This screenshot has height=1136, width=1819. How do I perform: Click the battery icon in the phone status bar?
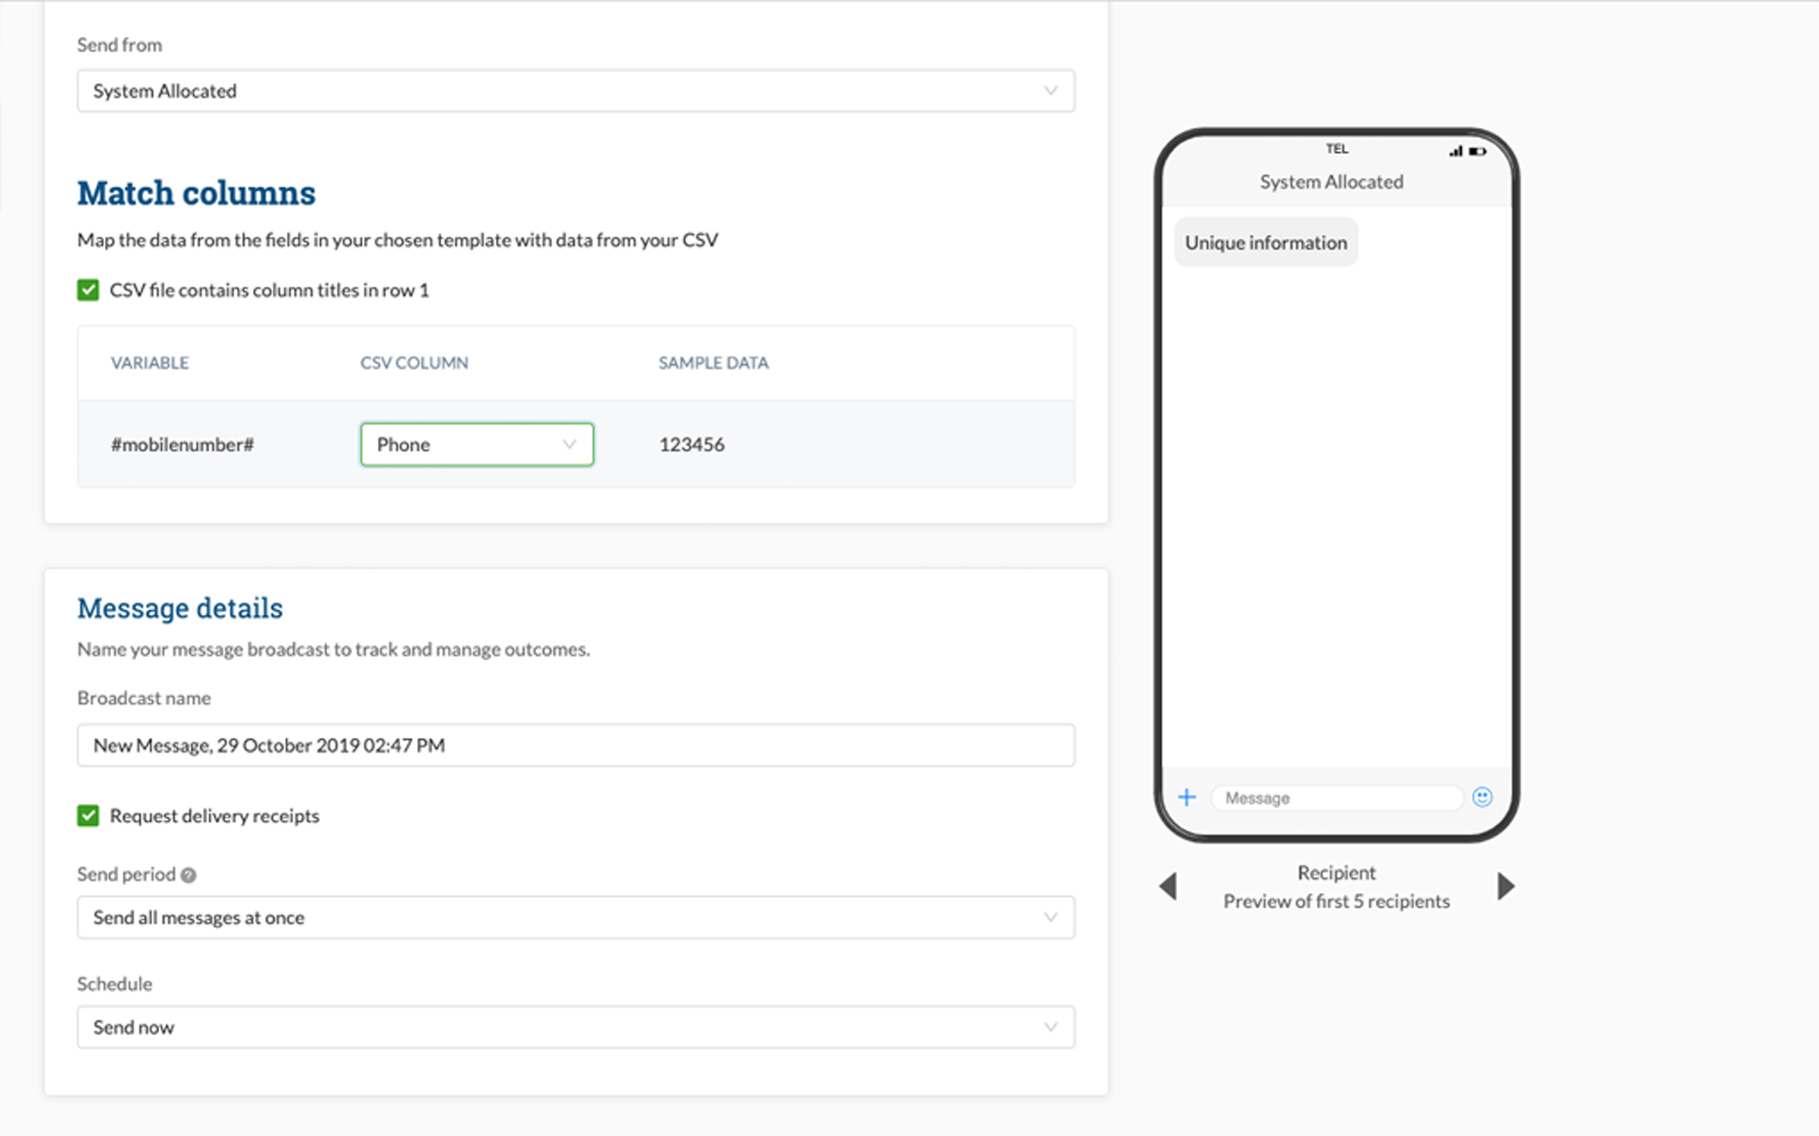(x=1477, y=150)
